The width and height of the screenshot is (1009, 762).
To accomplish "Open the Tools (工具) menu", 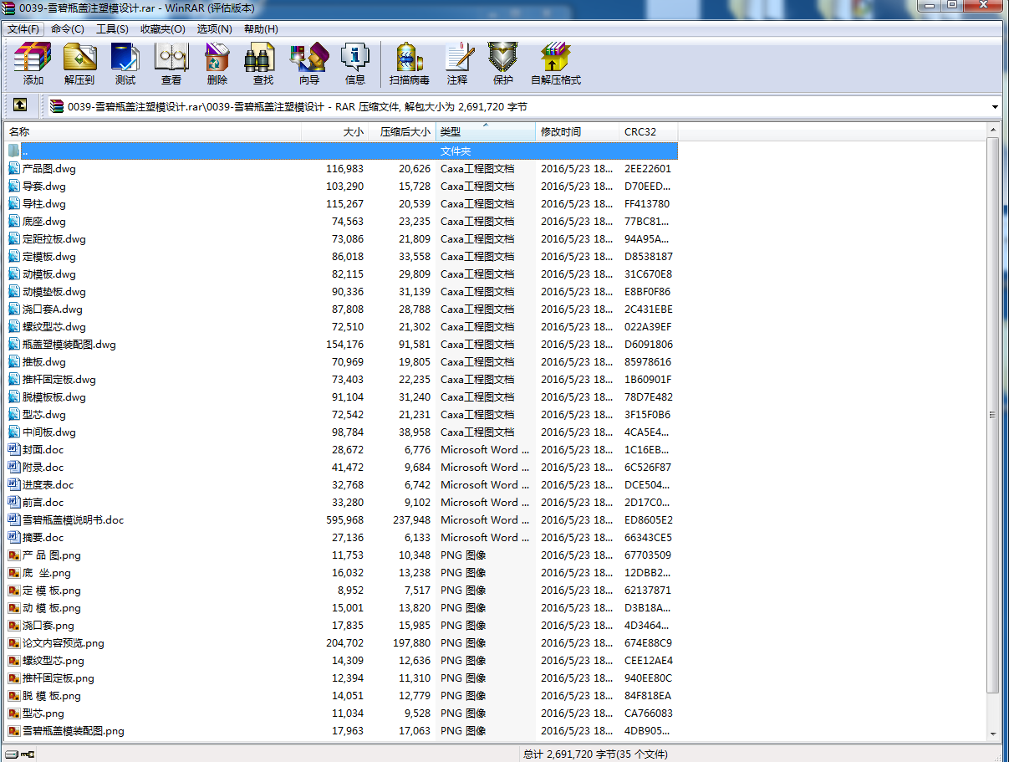I will coord(112,28).
